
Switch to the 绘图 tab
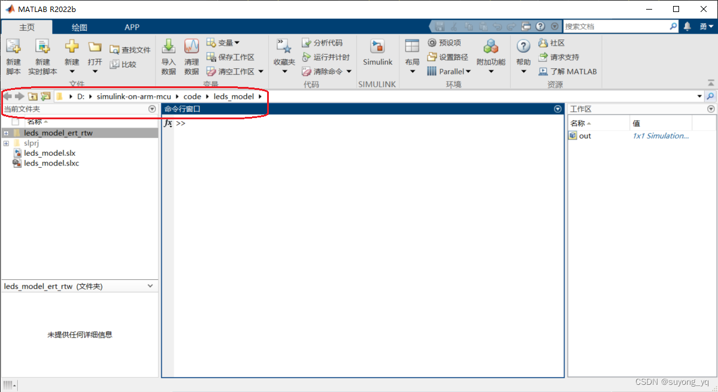click(79, 27)
